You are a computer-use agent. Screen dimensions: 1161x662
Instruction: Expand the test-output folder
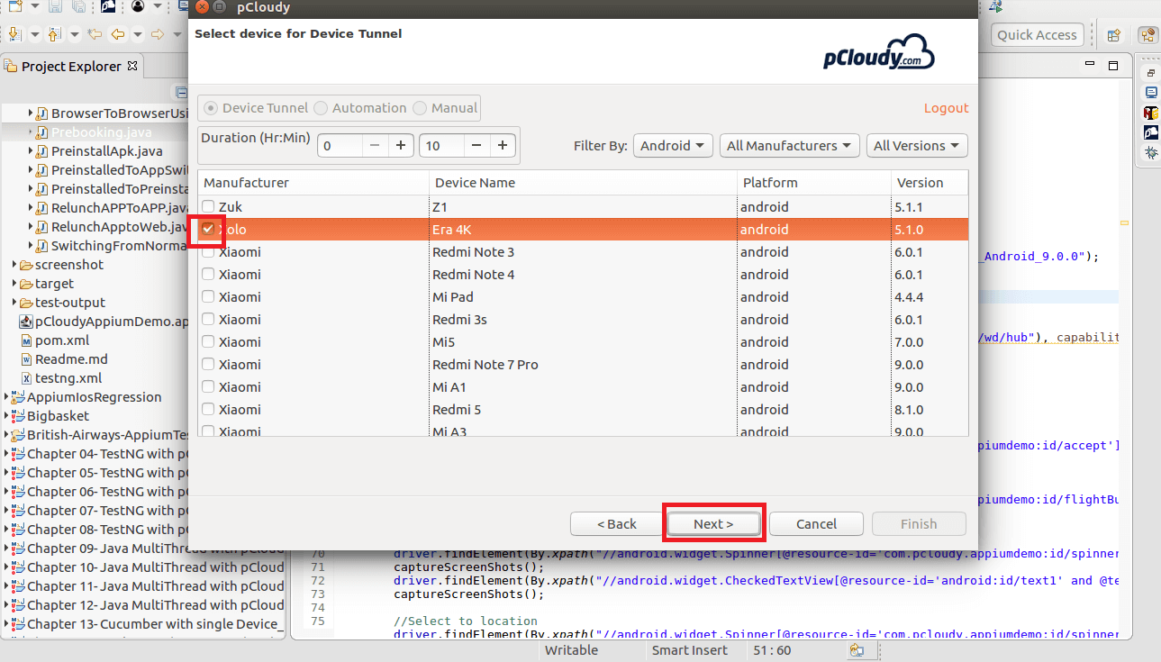click(x=16, y=303)
